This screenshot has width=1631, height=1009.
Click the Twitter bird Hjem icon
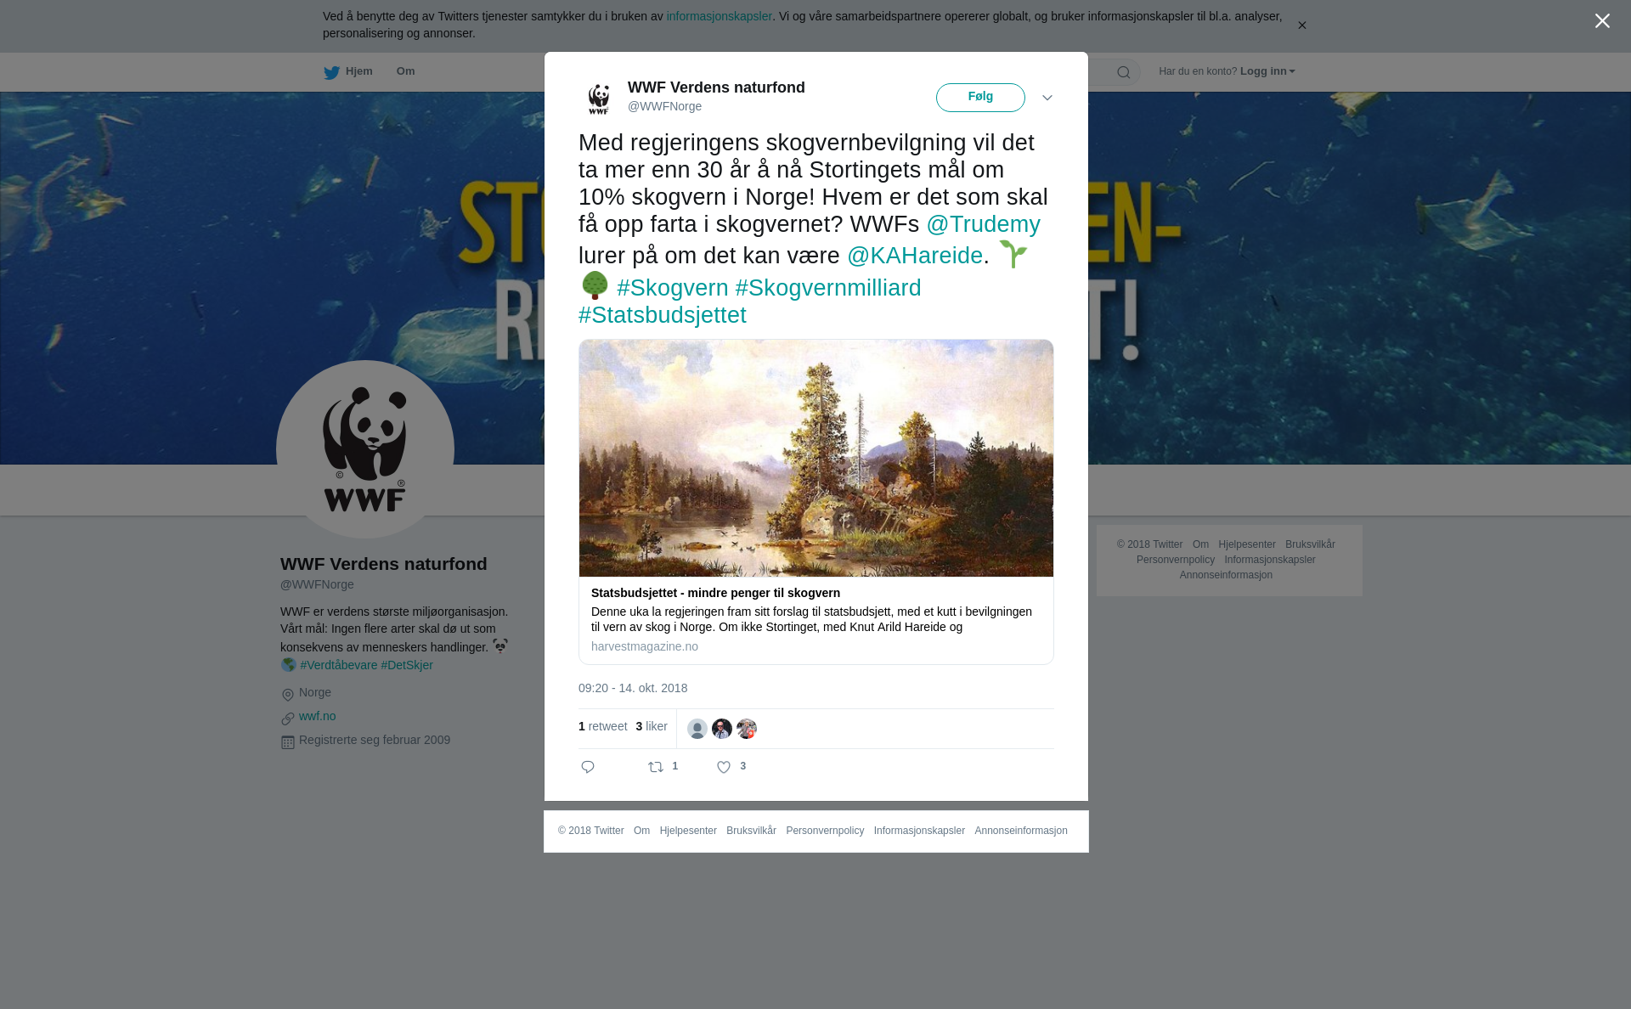point(331,72)
